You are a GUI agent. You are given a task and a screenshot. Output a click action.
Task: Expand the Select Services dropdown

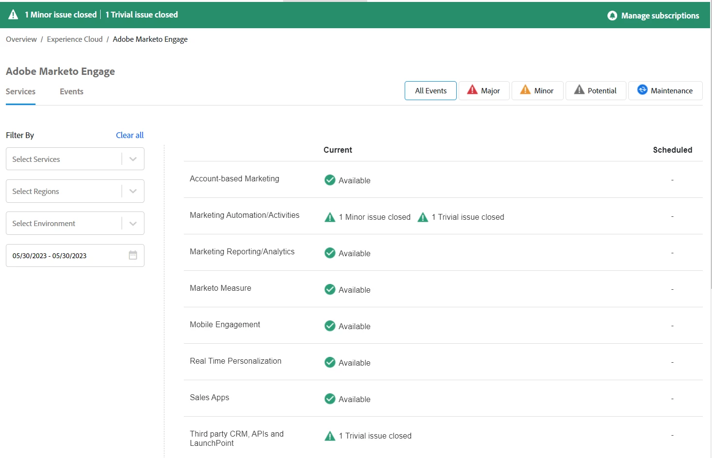coord(75,159)
